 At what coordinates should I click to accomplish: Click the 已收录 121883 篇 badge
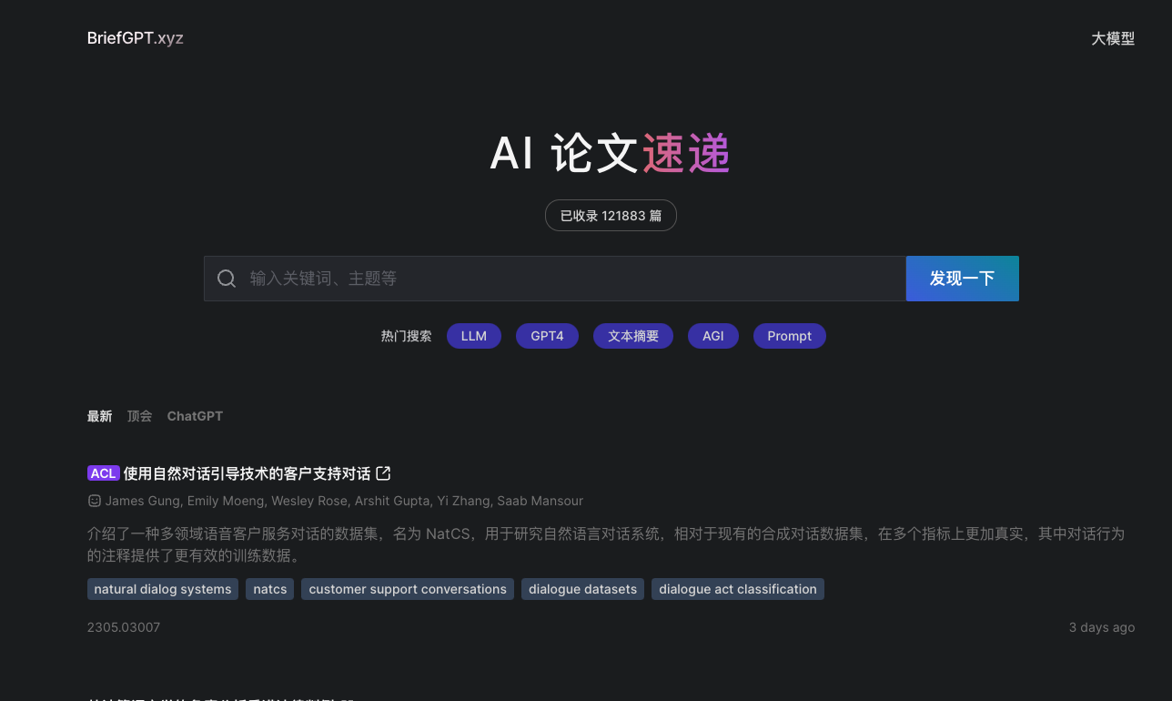pos(611,216)
